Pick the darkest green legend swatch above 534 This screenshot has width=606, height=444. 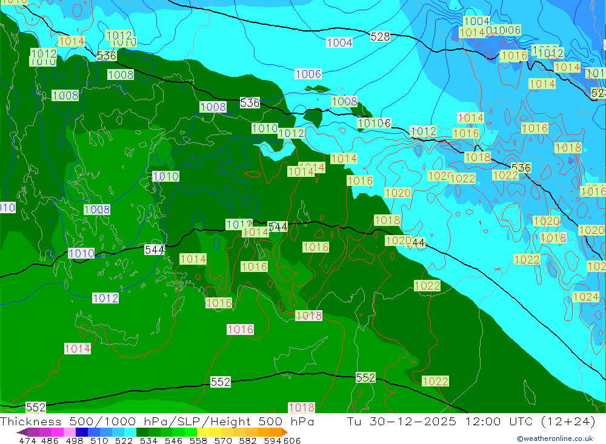pos(142,432)
